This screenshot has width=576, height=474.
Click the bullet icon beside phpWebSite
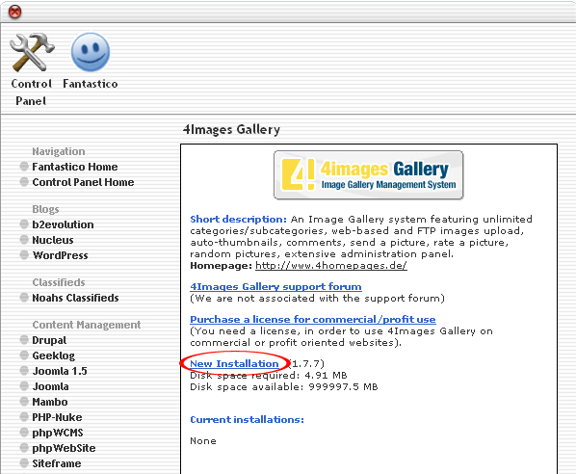pyautogui.click(x=24, y=448)
